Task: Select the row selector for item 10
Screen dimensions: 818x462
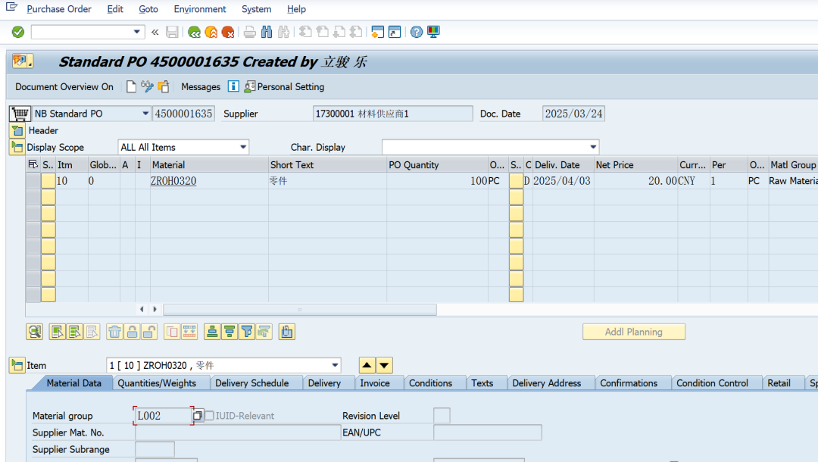Action: coord(33,181)
